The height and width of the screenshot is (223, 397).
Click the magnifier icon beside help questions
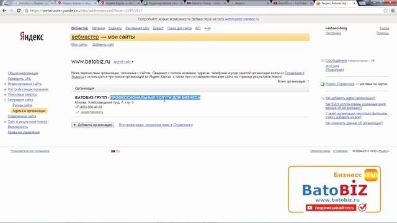click(323, 98)
